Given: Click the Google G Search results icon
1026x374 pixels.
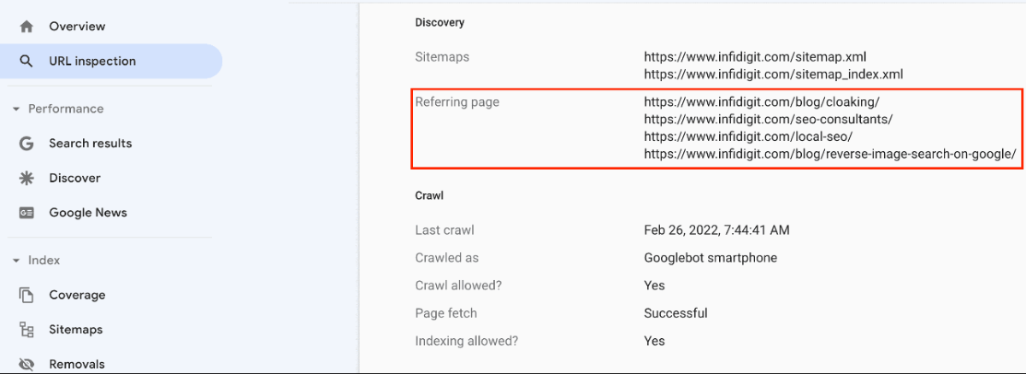Looking at the screenshot, I should point(27,143).
